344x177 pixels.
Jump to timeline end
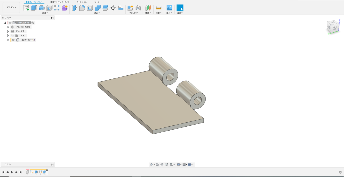click(21, 172)
